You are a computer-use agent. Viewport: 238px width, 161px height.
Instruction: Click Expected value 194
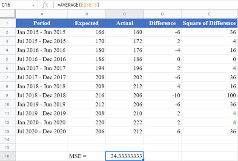pos(87,68)
